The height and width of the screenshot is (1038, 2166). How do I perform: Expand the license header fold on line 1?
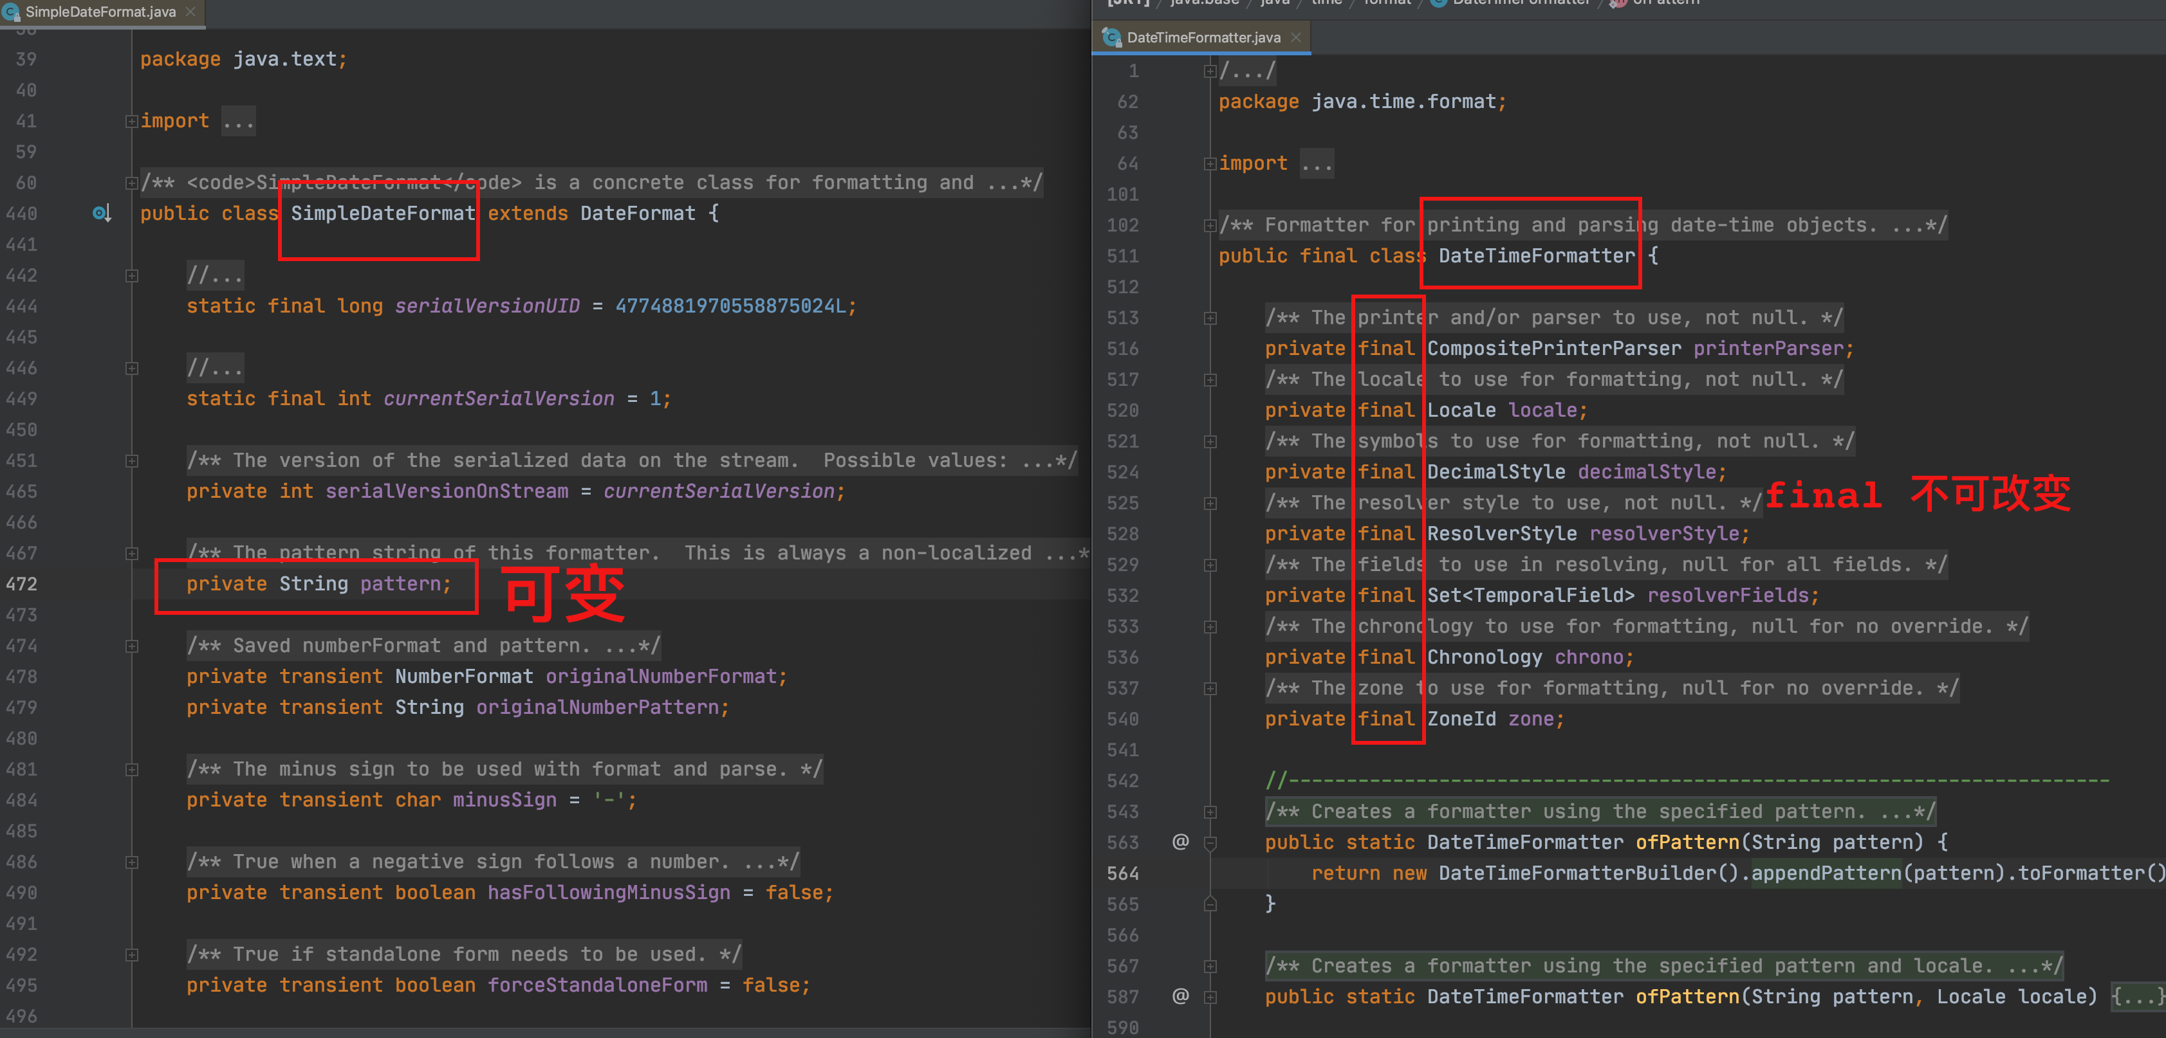coord(1210,71)
